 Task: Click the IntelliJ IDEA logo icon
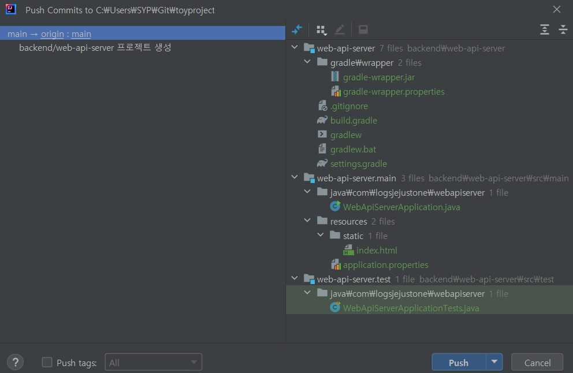(11, 9)
